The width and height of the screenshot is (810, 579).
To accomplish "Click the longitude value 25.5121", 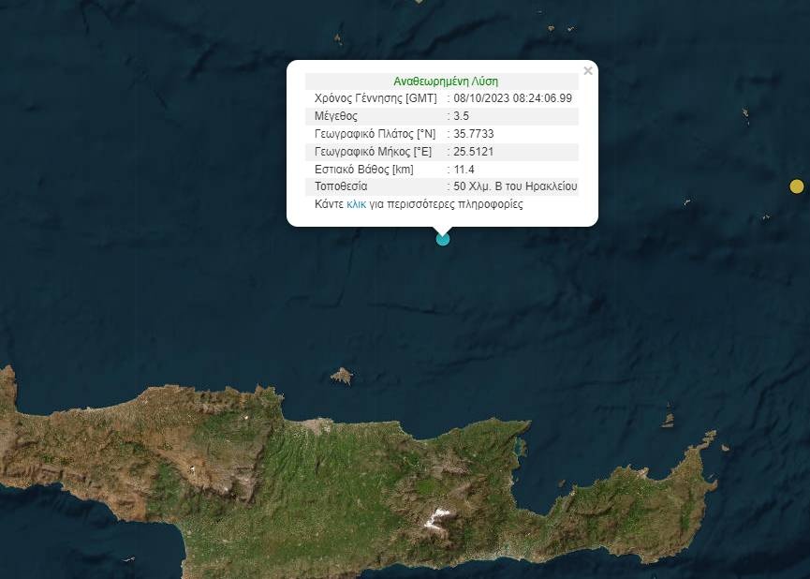I will pos(473,152).
